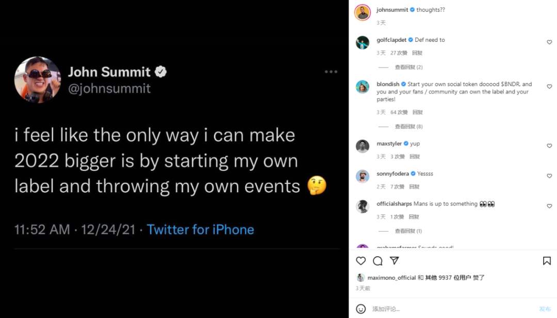The image size is (557, 318).
Task: Share the post with the paper plane icon
Action: tap(394, 261)
